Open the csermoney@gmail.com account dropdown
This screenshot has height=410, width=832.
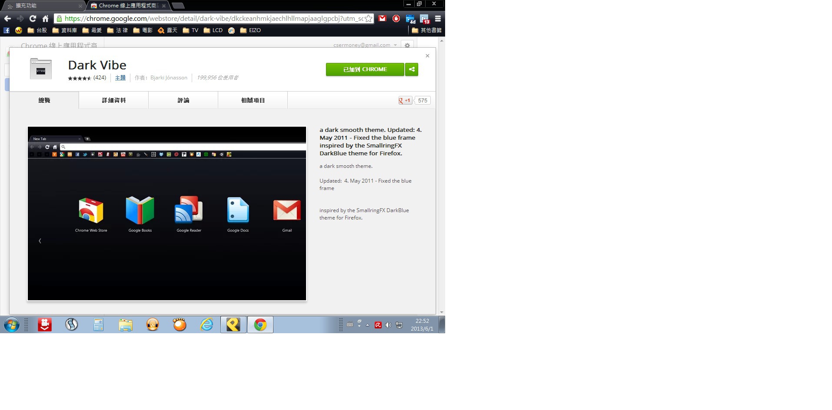click(365, 45)
